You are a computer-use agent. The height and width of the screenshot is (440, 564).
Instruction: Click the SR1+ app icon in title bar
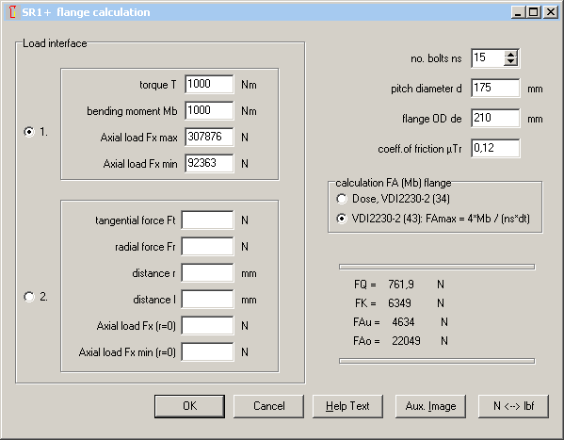pos(12,12)
